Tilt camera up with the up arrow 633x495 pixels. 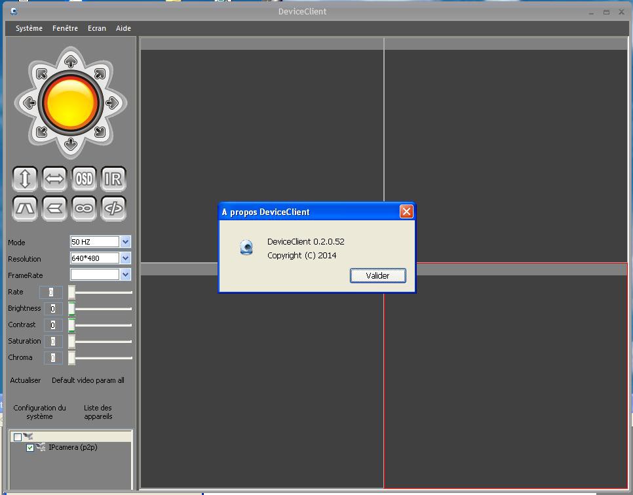(71, 62)
